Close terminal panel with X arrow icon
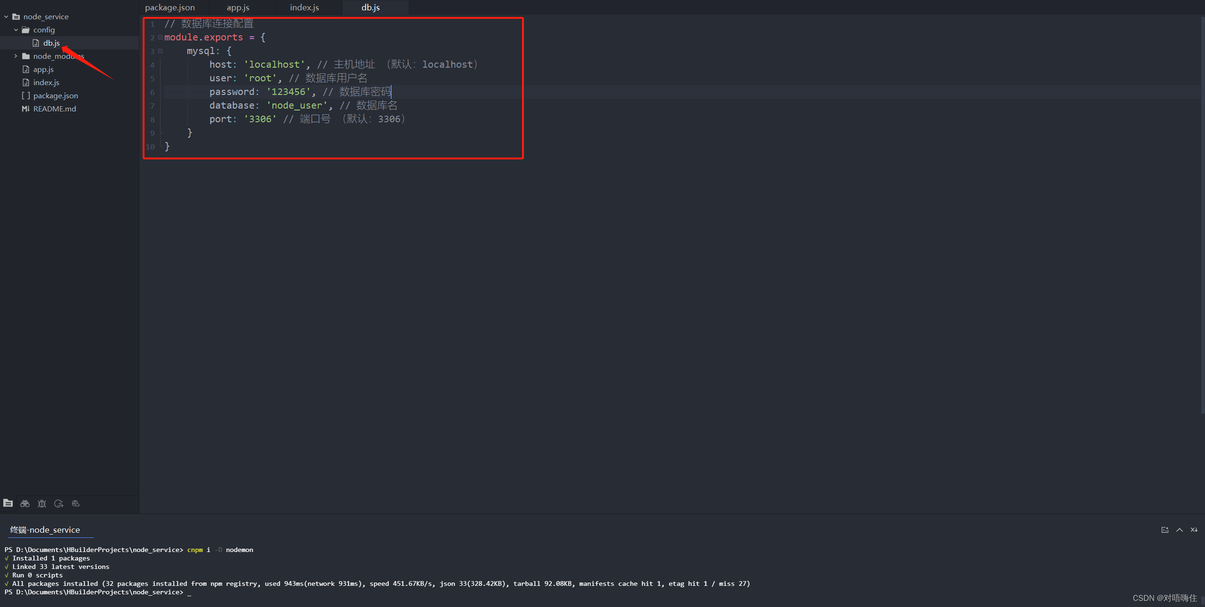This screenshot has height=607, width=1205. pyautogui.click(x=1194, y=530)
